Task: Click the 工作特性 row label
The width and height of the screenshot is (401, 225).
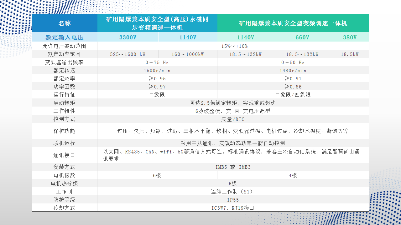Action: (64, 111)
